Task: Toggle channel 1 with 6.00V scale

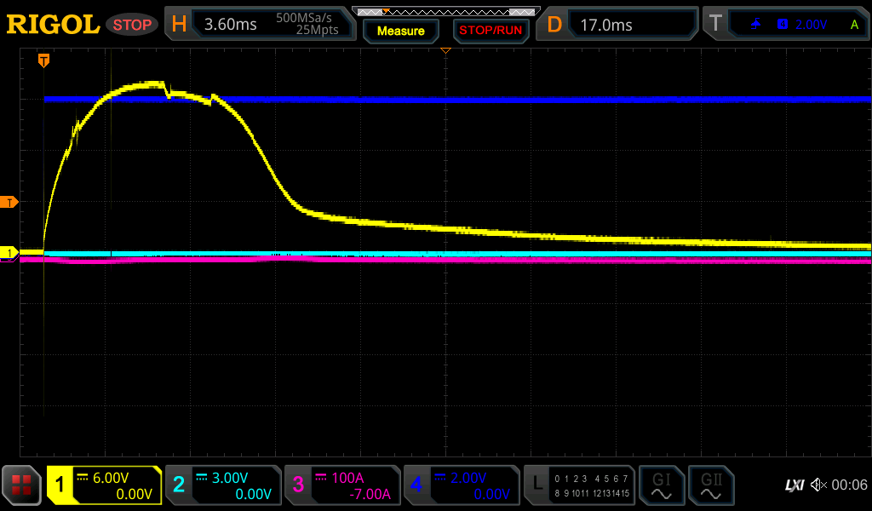Action: [105, 485]
